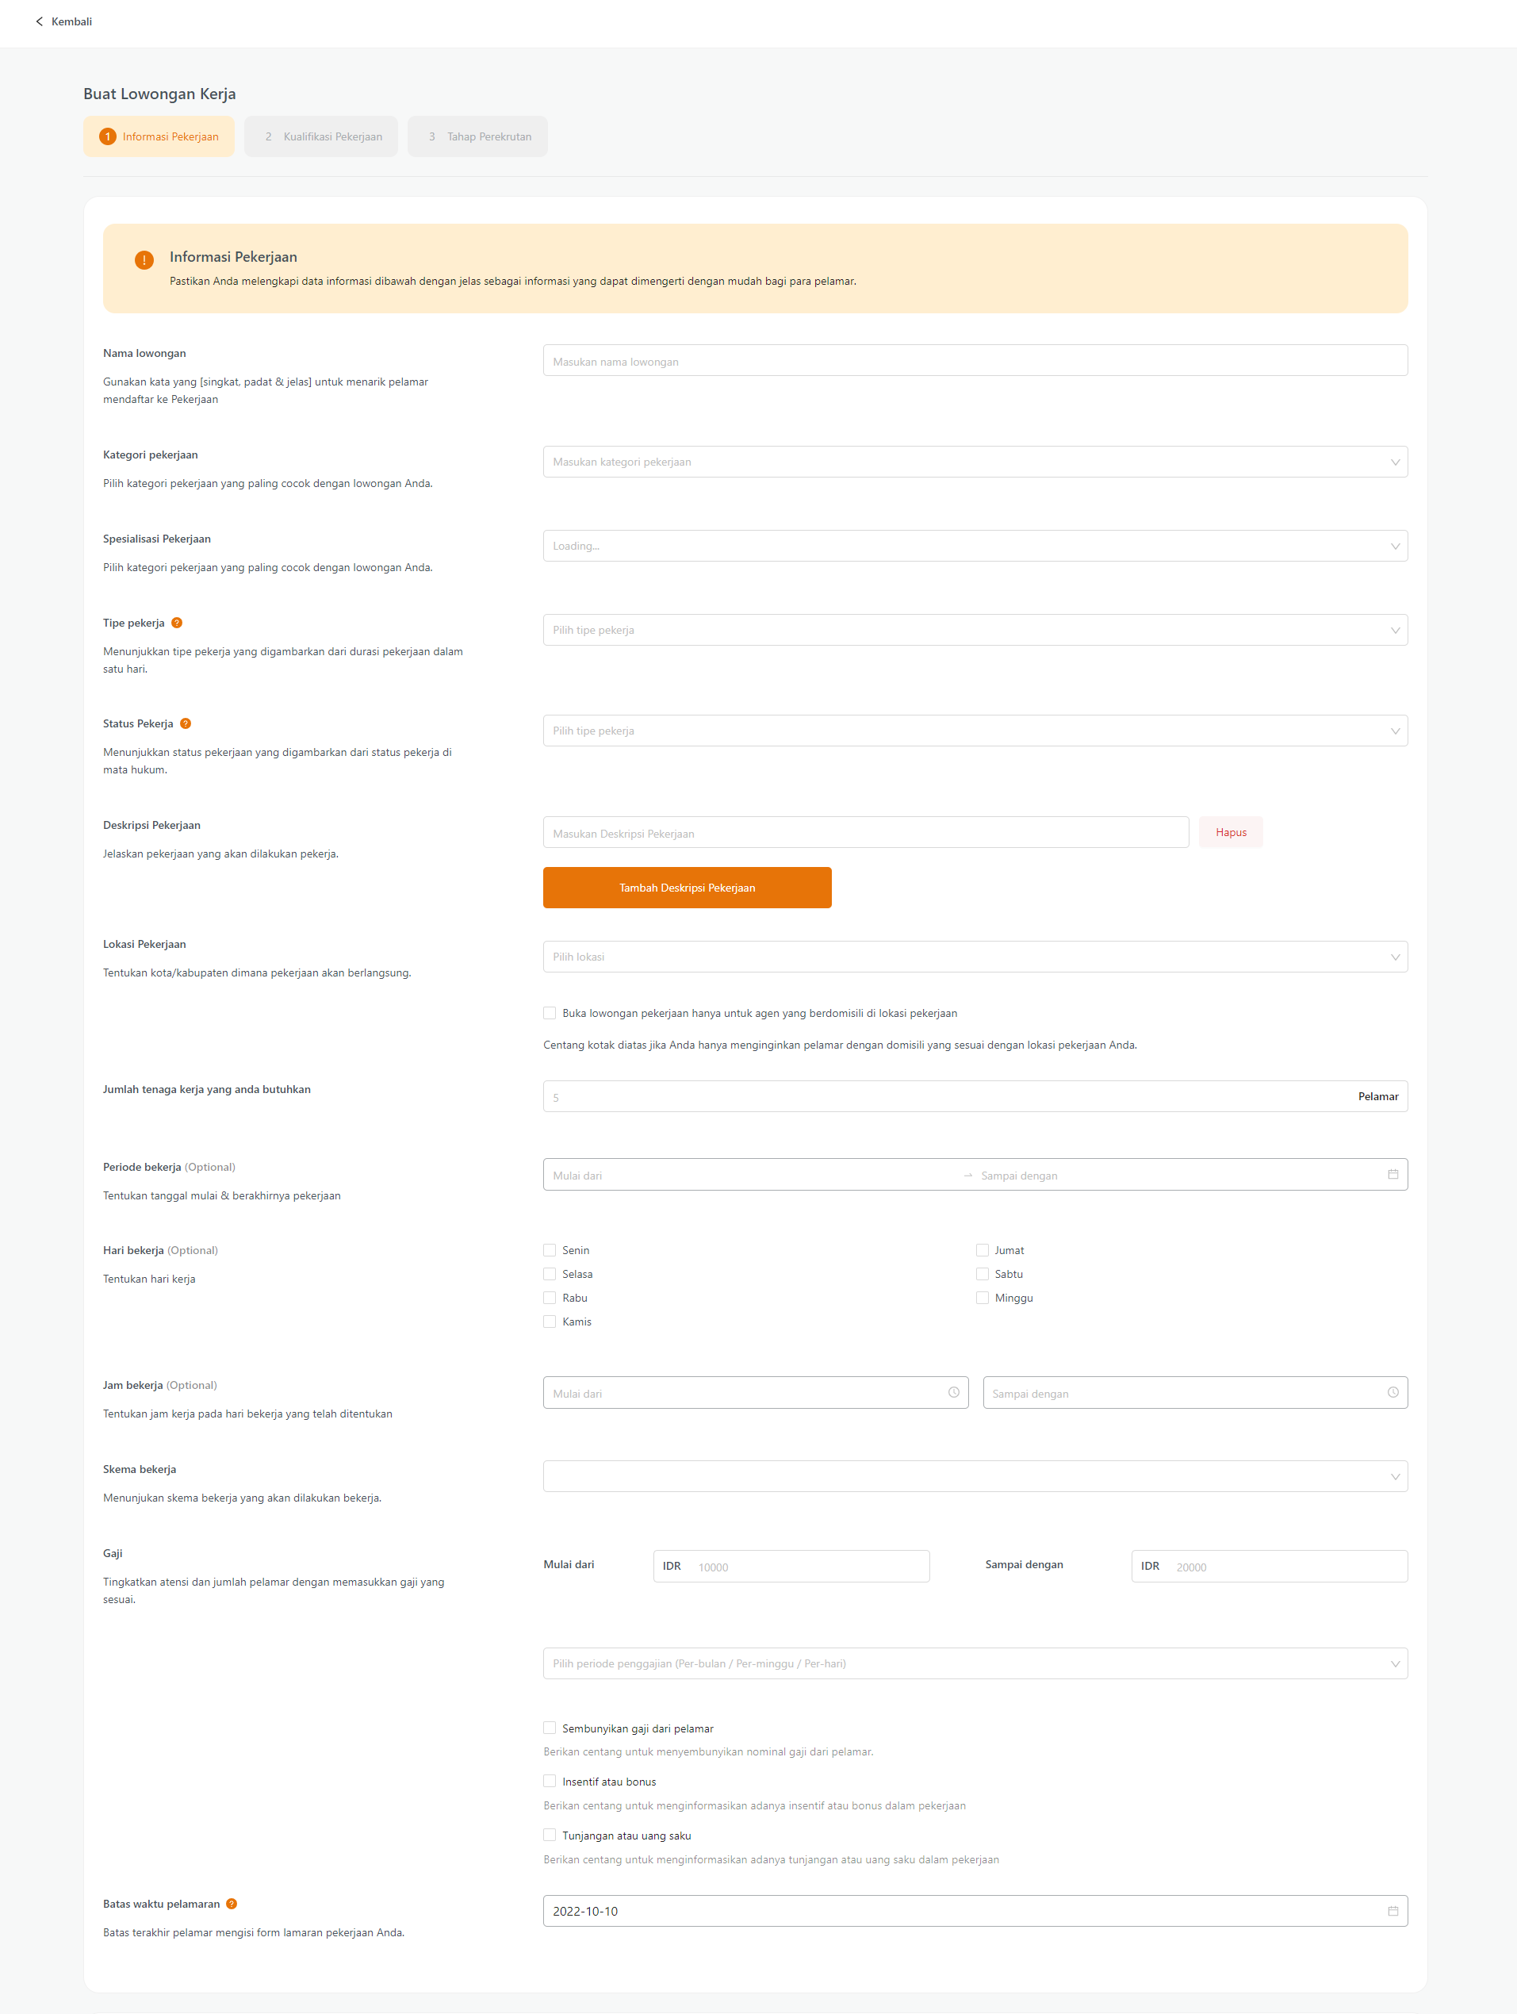Expand the Status Pekerja dropdown
This screenshot has height=2014, width=1517.
coord(975,731)
